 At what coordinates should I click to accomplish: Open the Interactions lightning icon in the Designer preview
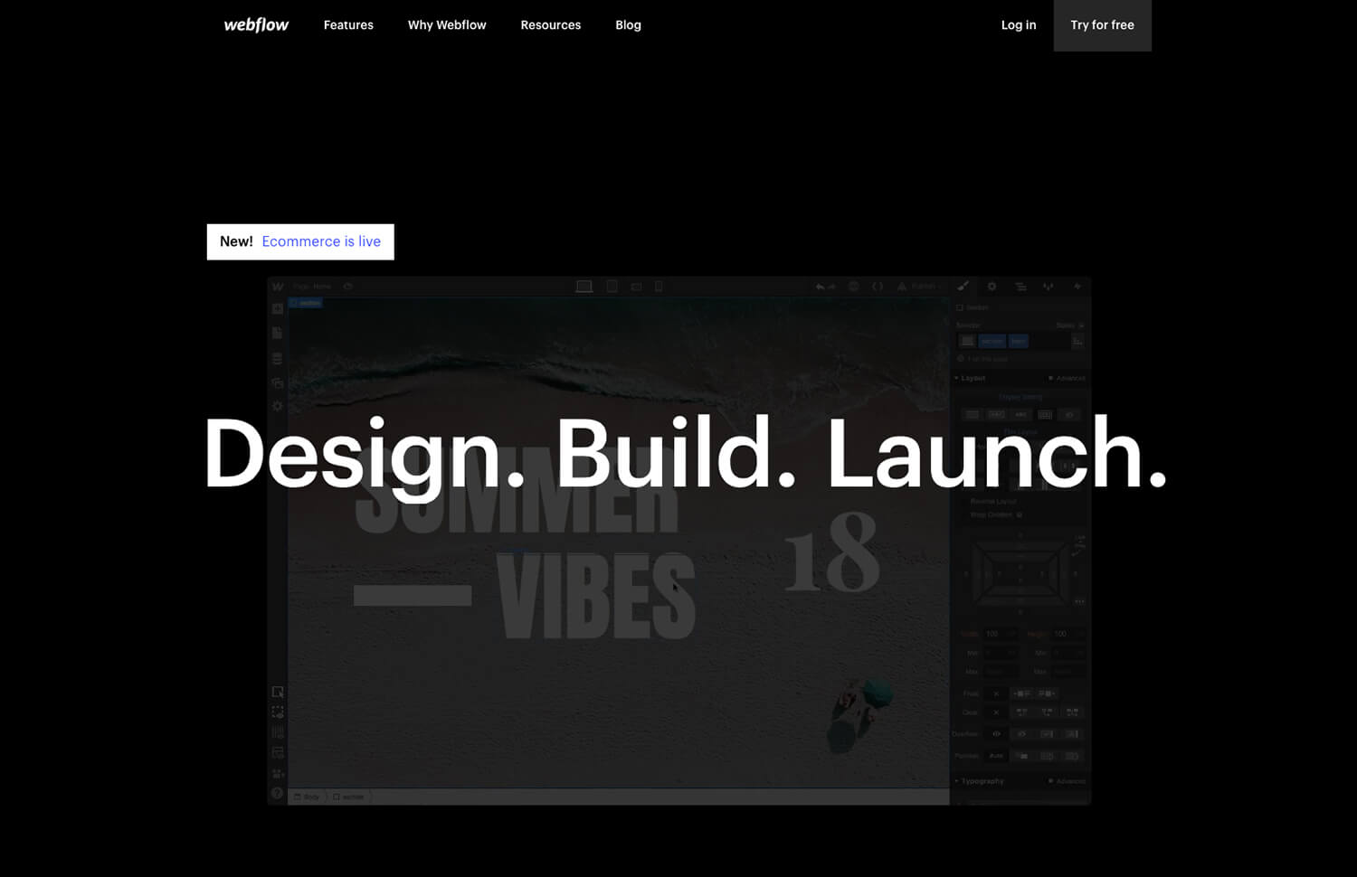click(x=1077, y=287)
